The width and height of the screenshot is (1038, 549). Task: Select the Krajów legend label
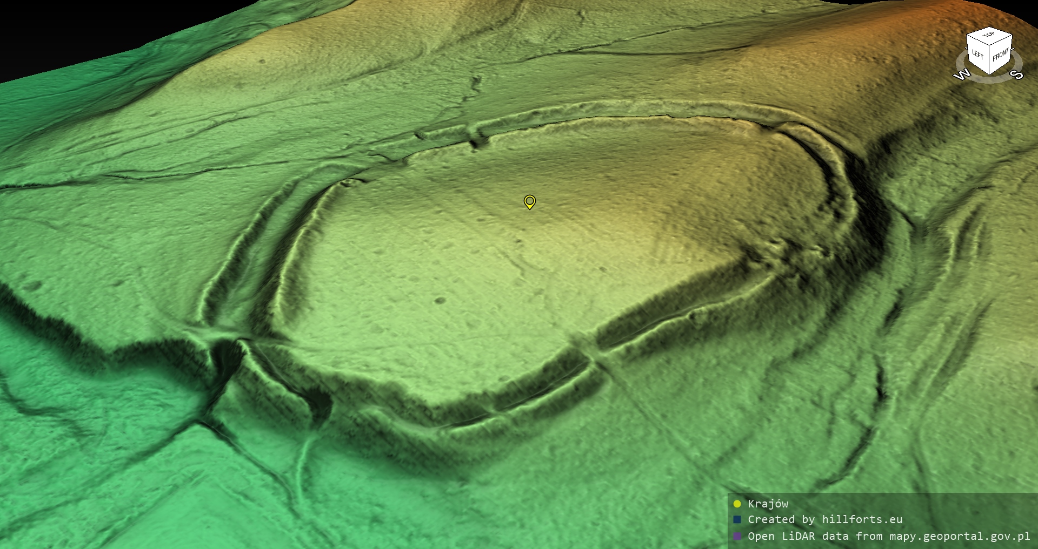click(x=768, y=504)
